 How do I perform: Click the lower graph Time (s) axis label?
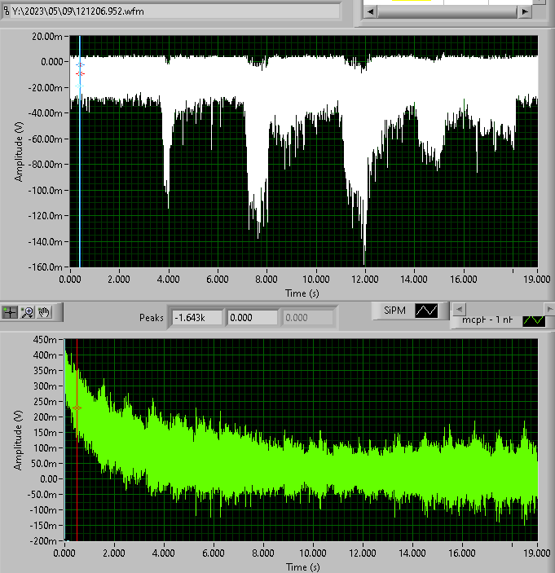(x=303, y=567)
